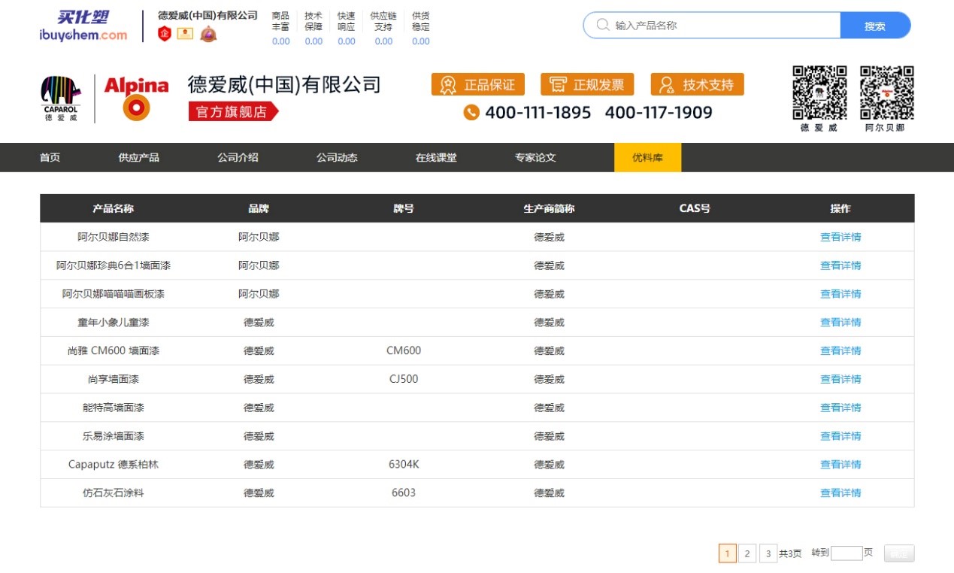
Task: Go to pagination page 1
Action: point(727,553)
